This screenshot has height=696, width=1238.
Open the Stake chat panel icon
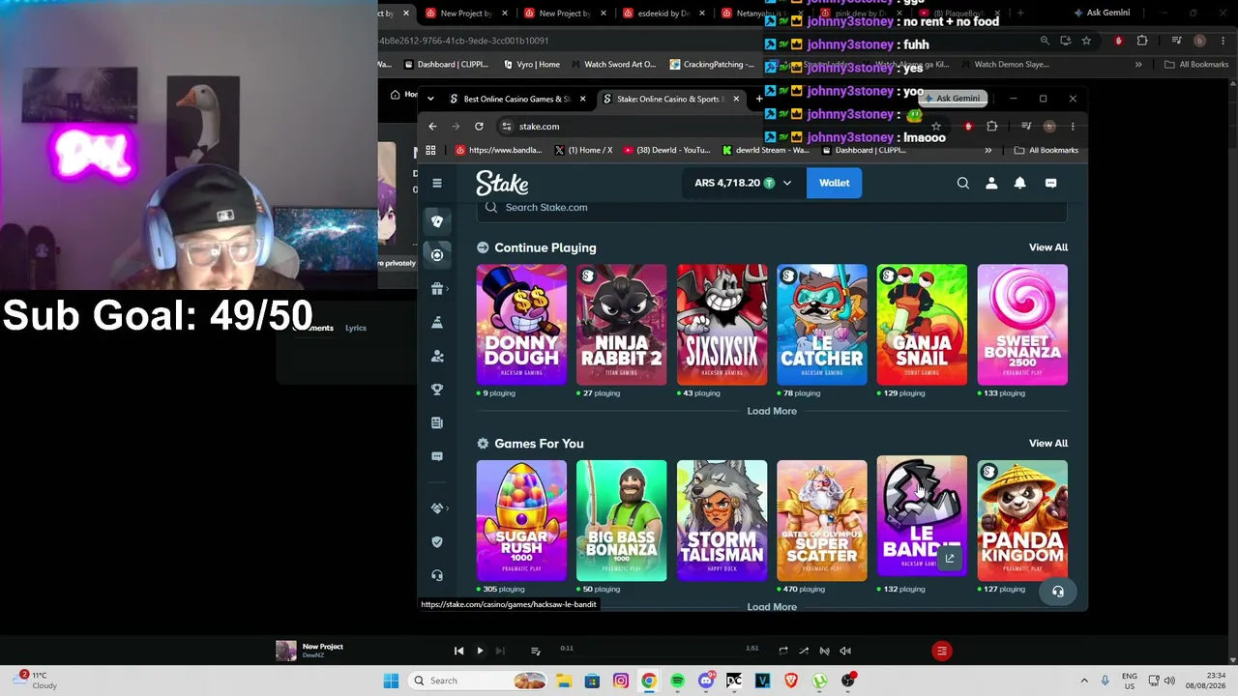click(x=1050, y=183)
